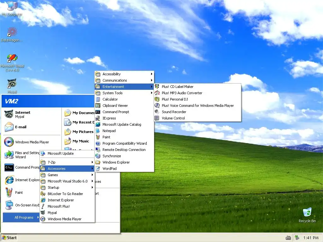Open Remote Desktop Connection
This screenshot has height=242, width=323.
pyautogui.click(x=124, y=150)
